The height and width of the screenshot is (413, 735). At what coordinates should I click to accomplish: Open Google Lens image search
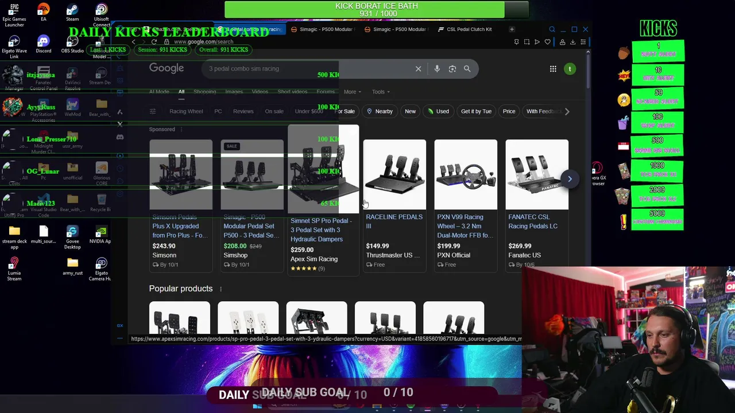(452, 69)
